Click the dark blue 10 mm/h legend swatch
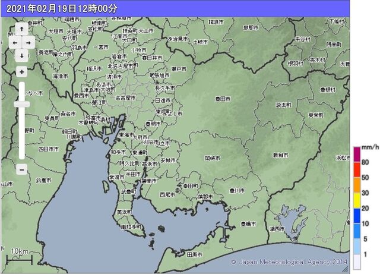The height and width of the screenshot is (274, 380). coord(357,216)
